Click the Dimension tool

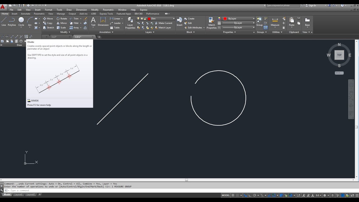pyautogui.click(x=103, y=21)
